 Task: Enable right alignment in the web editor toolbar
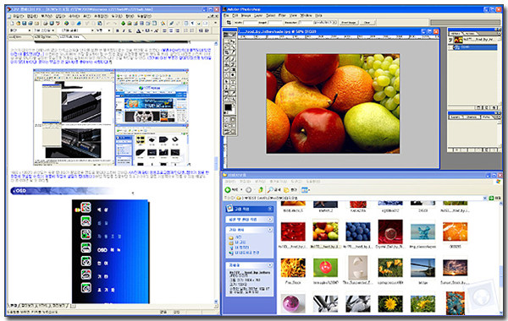[177, 30]
